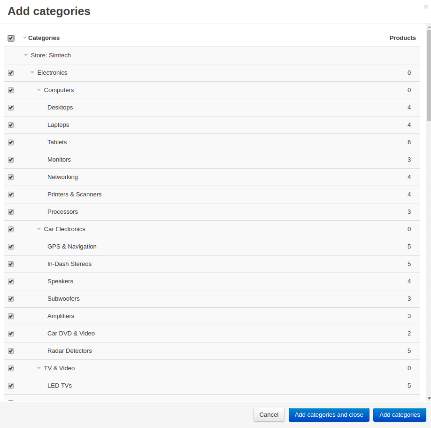Uncheck the LED TVs checkbox
Screen dimensions: 431x428
point(11,386)
